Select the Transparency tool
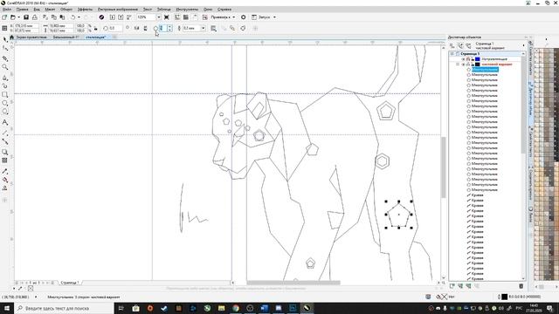559x314 pixels. click(x=4, y=160)
